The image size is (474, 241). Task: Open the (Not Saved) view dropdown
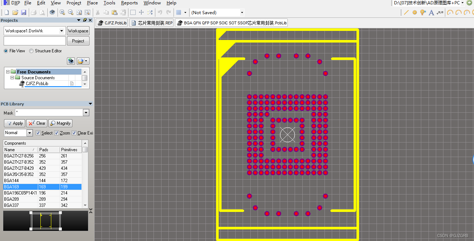point(242,12)
